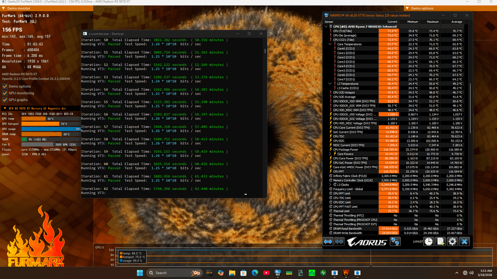Toggle the GPU monitoring checkbox
Screen dimensions: 497x279
[x=5, y=93]
